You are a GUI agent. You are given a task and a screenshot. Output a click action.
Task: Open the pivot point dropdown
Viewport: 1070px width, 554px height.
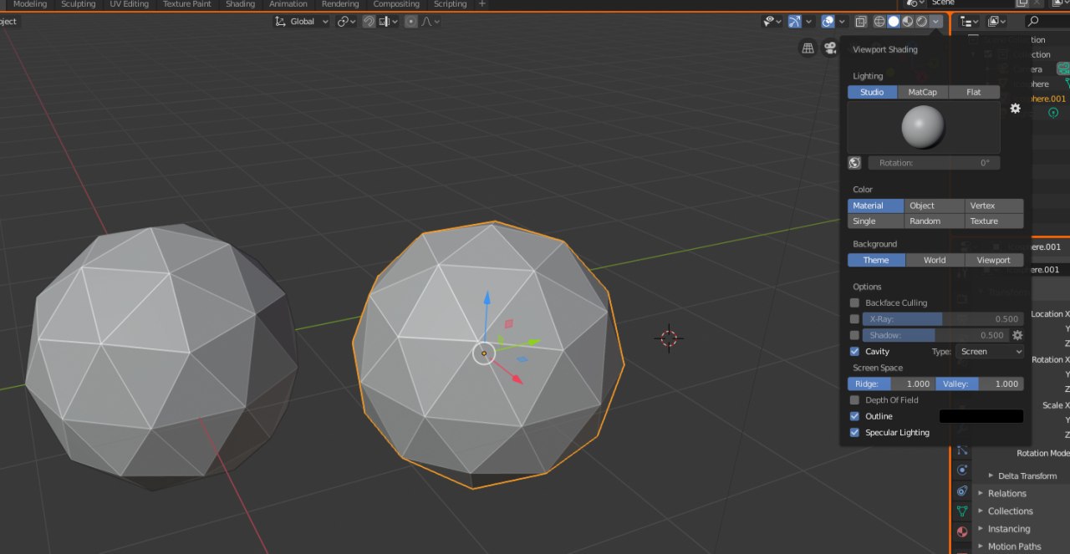click(x=346, y=22)
